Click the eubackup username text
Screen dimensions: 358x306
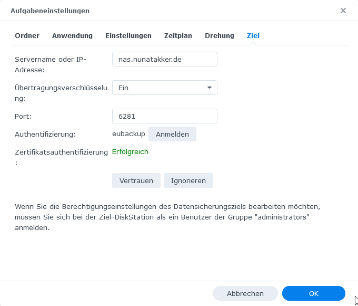pyautogui.click(x=128, y=134)
